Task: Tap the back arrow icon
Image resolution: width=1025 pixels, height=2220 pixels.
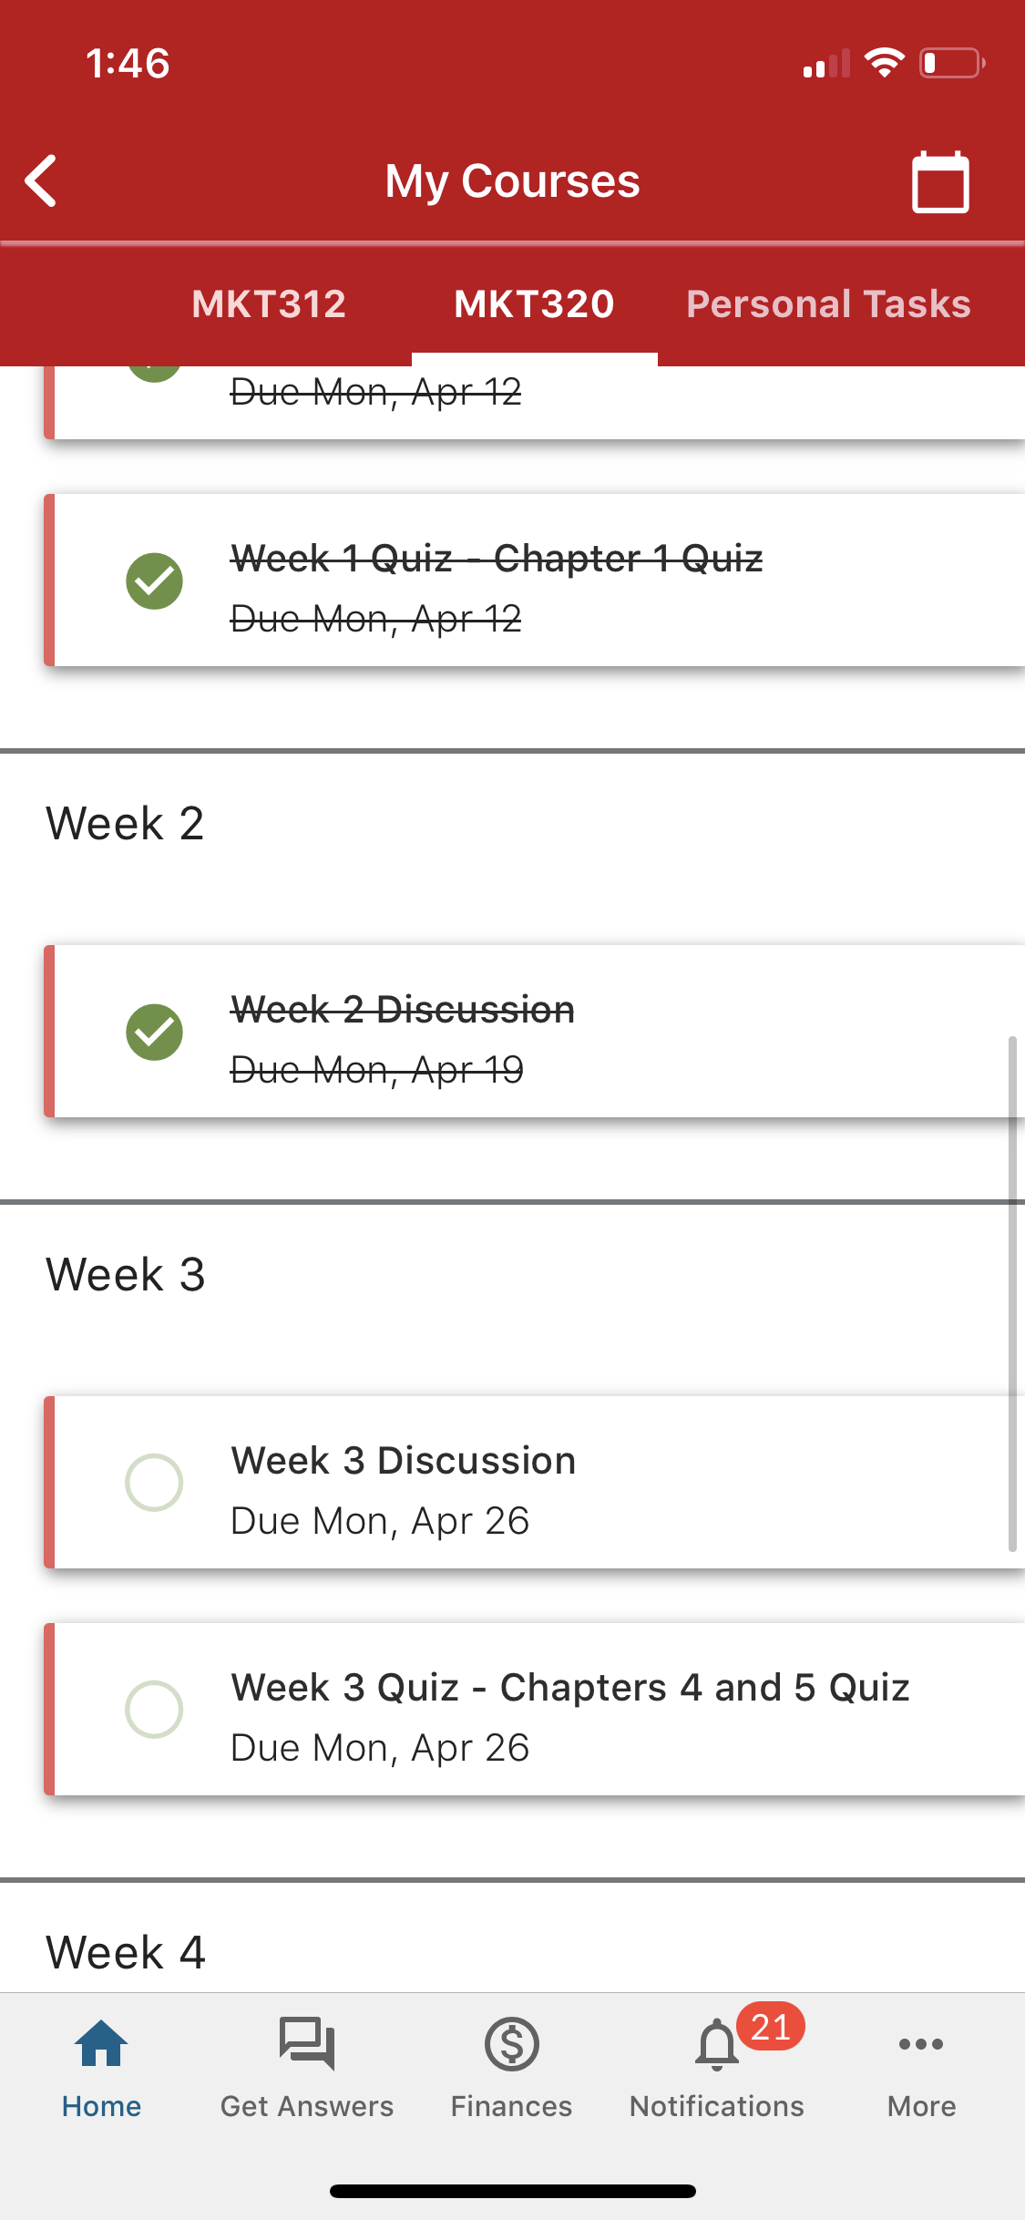Action: click(x=42, y=180)
